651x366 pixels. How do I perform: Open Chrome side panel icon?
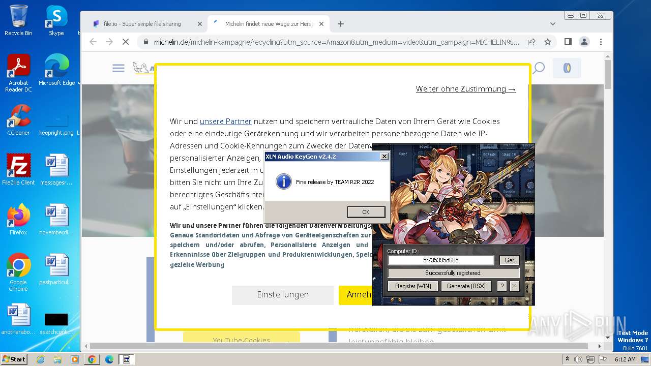[x=568, y=42]
